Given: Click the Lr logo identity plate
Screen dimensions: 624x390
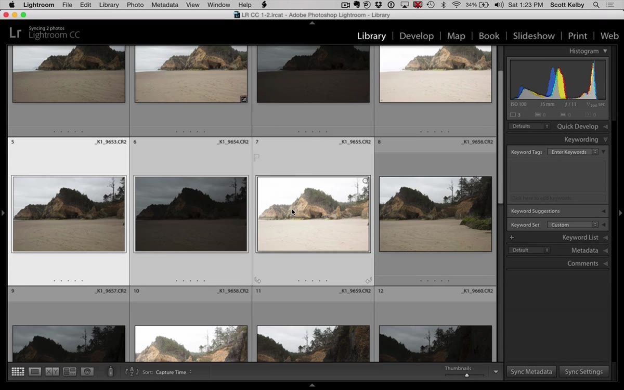Looking at the screenshot, I should click(16, 33).
